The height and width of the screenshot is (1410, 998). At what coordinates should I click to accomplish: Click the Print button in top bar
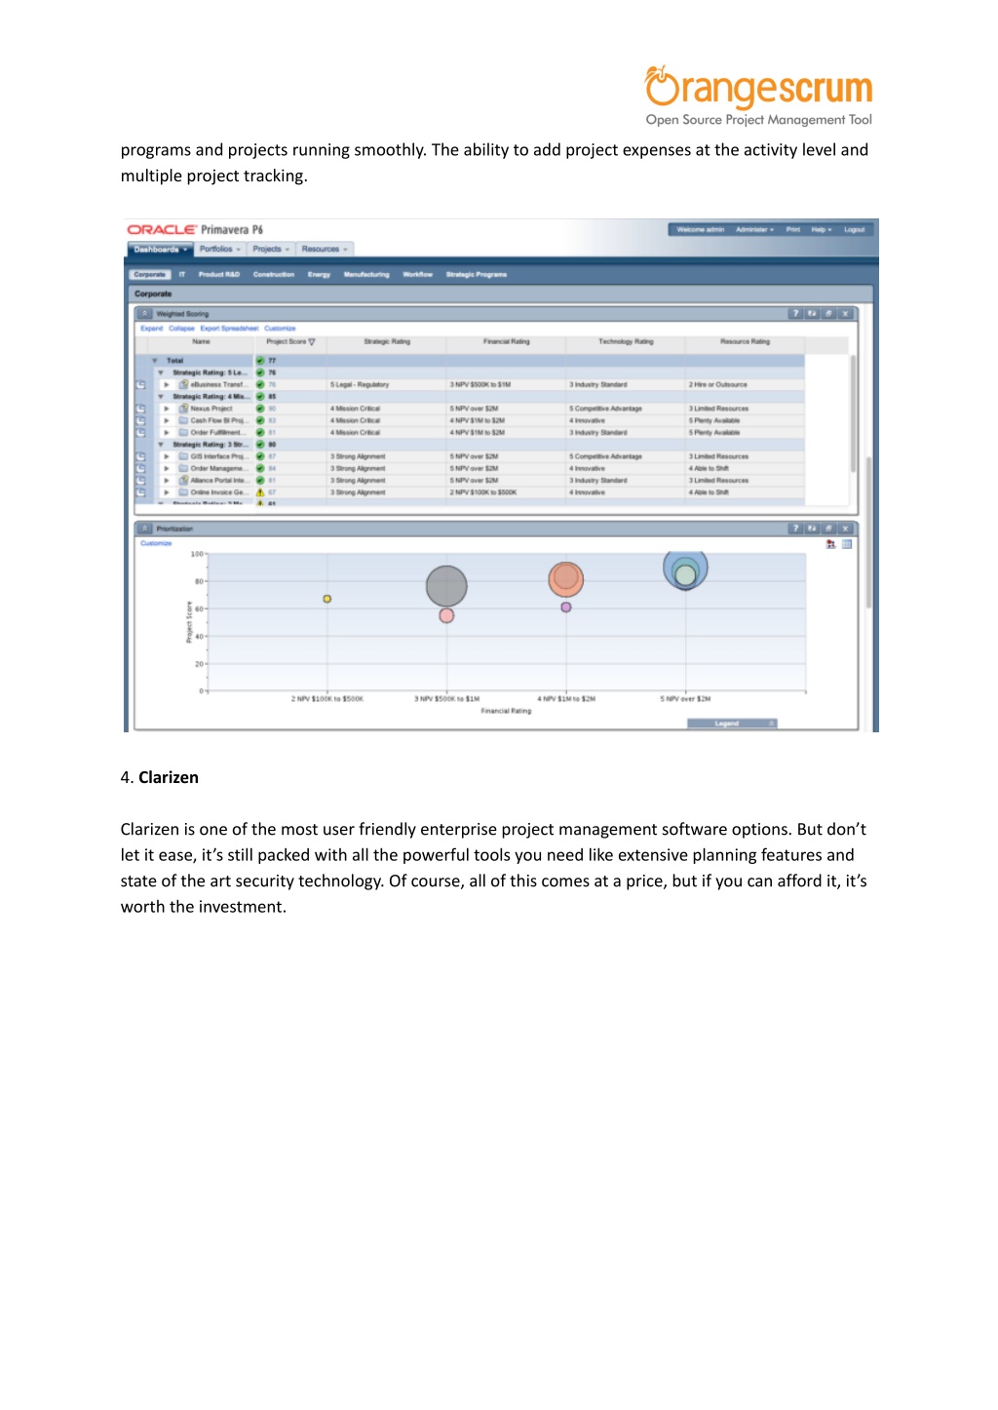point(793,230)
